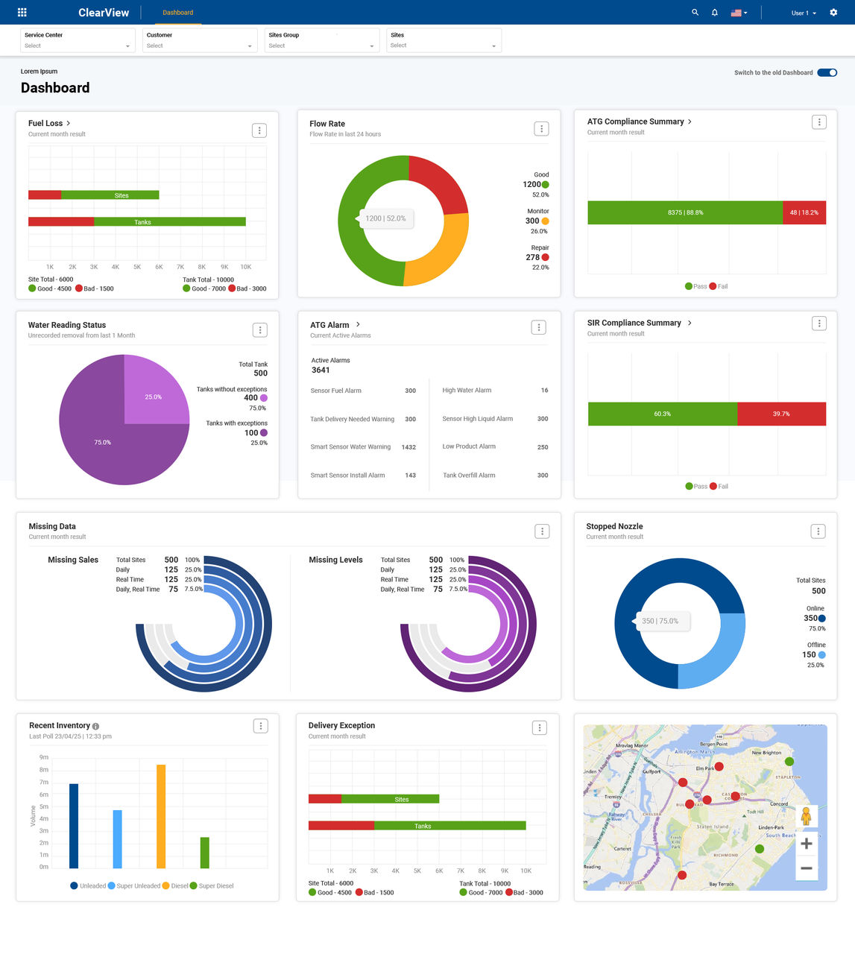Select the Dashboard tab
The width and height of the screenshot is (855, 954).
178,13
